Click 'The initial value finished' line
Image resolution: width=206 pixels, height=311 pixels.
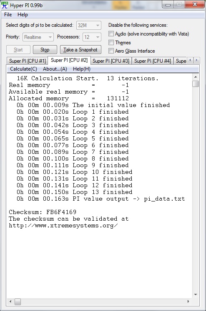[x=93, y=105]
